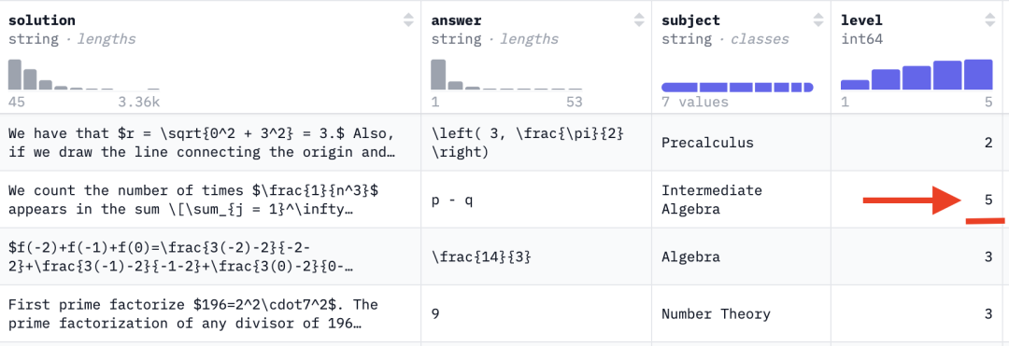
Task: Click the leftmost level histogram bar
Action: (855, 85)
